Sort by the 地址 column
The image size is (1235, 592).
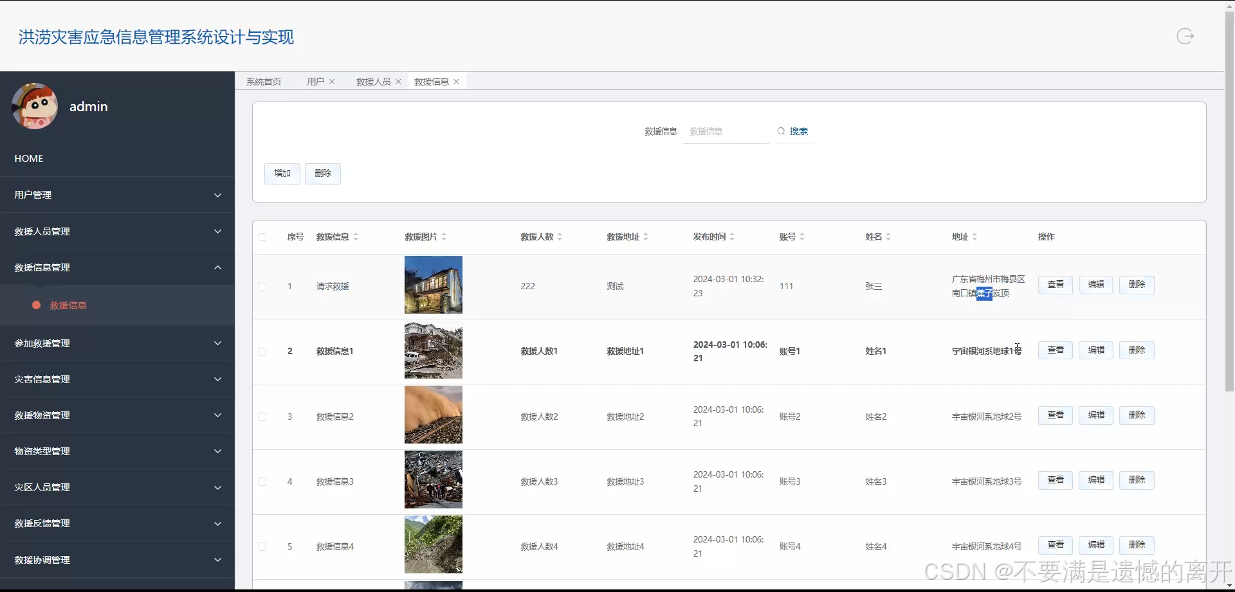point(974,237)
